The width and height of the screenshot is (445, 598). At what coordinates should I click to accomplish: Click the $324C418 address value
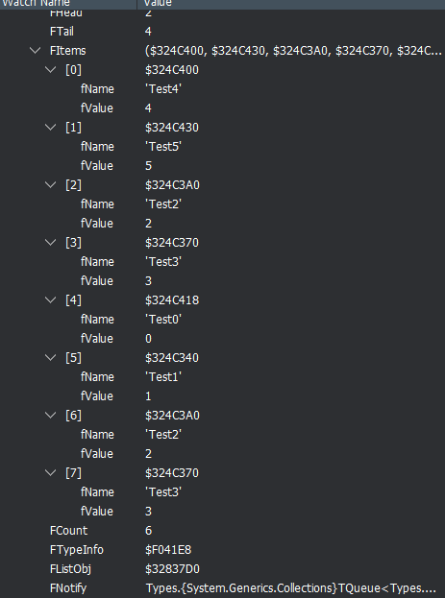tap(172, 300)
